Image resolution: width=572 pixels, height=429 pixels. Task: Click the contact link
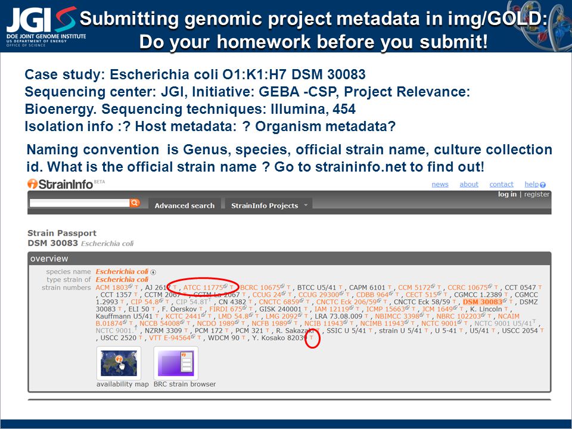(x=501, y=184)
